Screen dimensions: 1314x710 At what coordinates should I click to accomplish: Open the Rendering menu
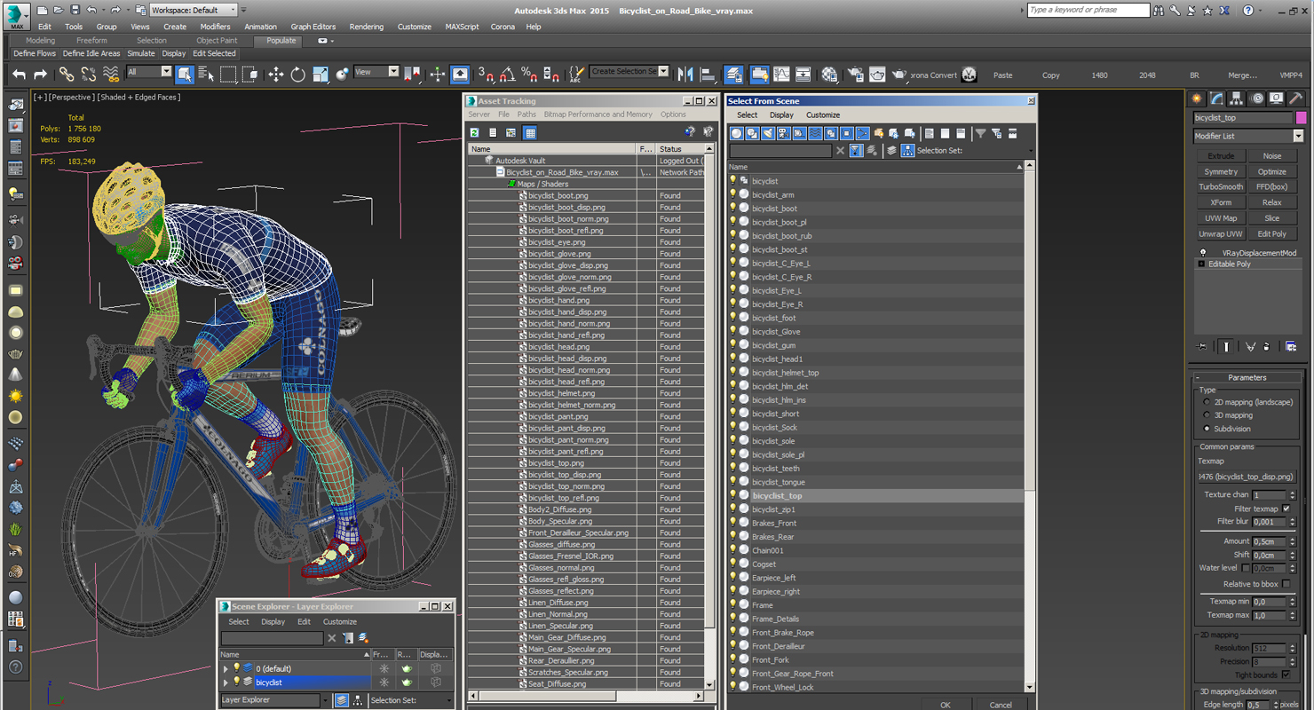(x=367, y=27)
